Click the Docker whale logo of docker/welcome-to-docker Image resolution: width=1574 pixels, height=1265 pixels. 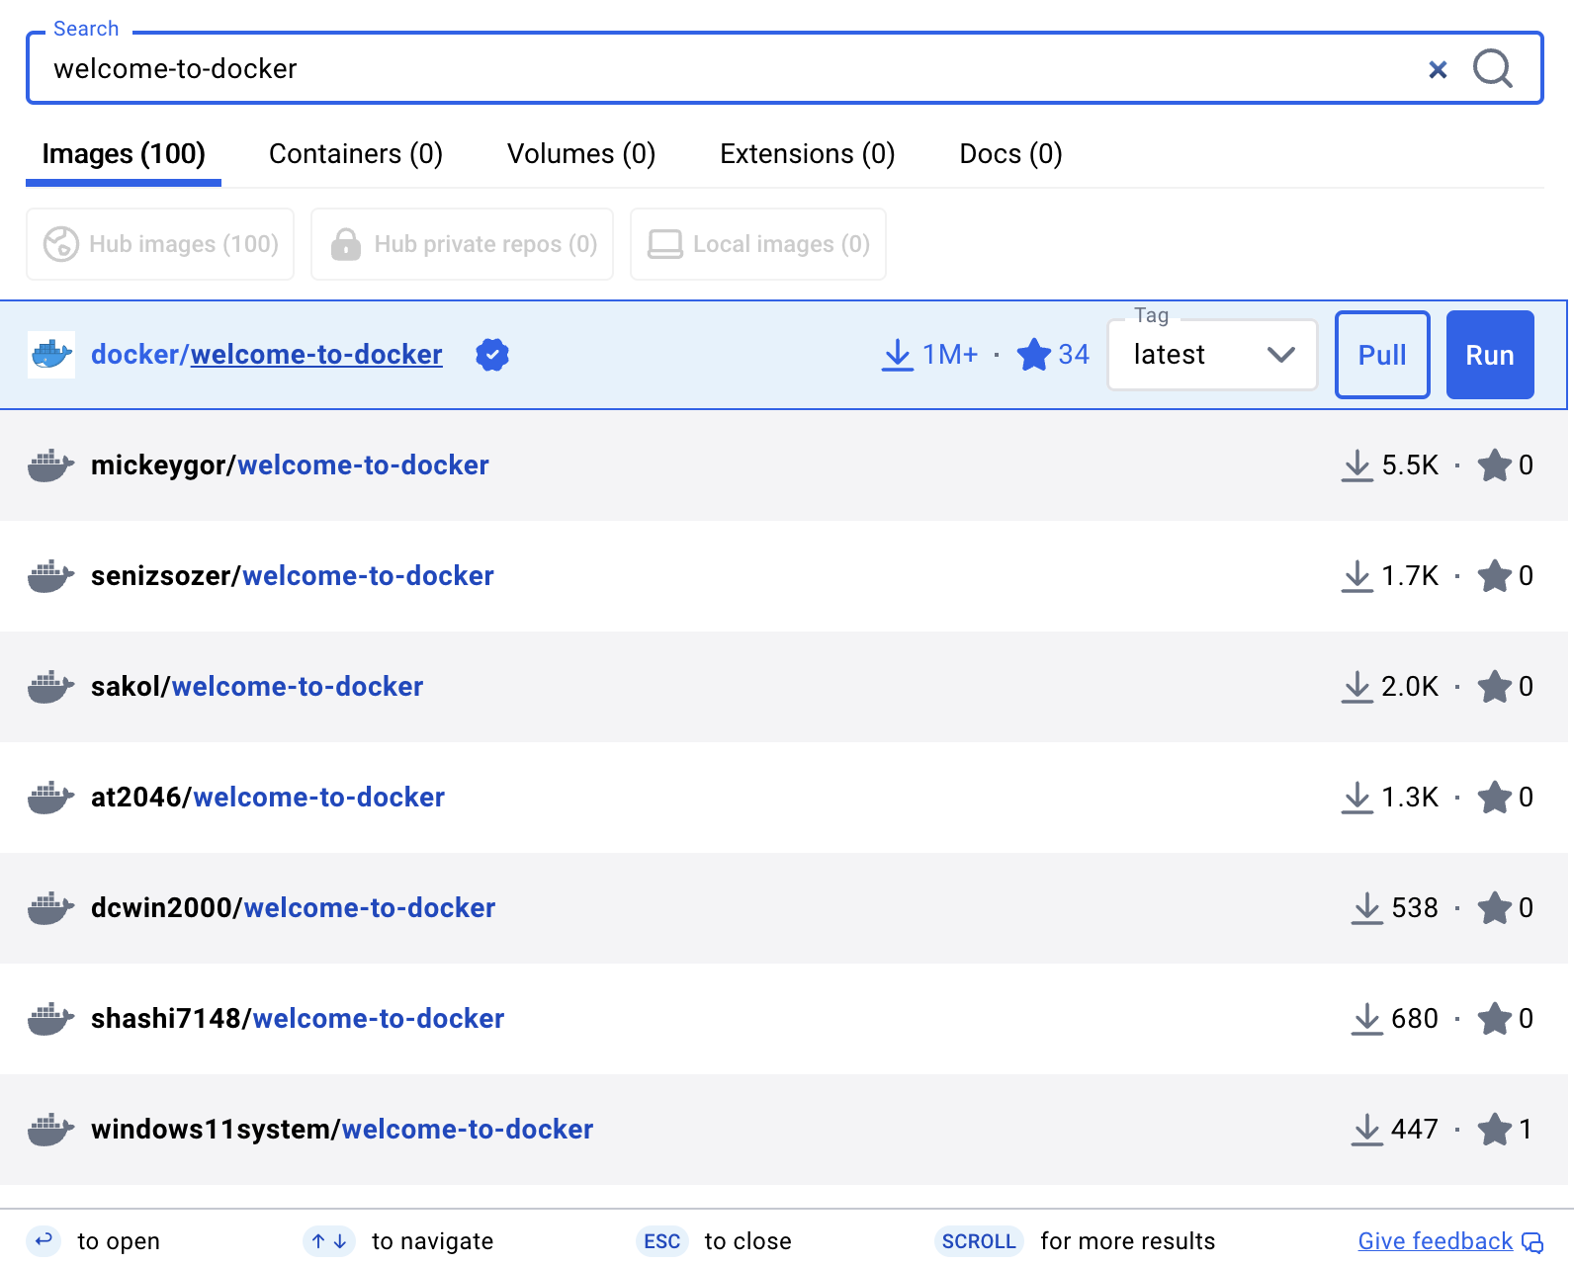51,355
